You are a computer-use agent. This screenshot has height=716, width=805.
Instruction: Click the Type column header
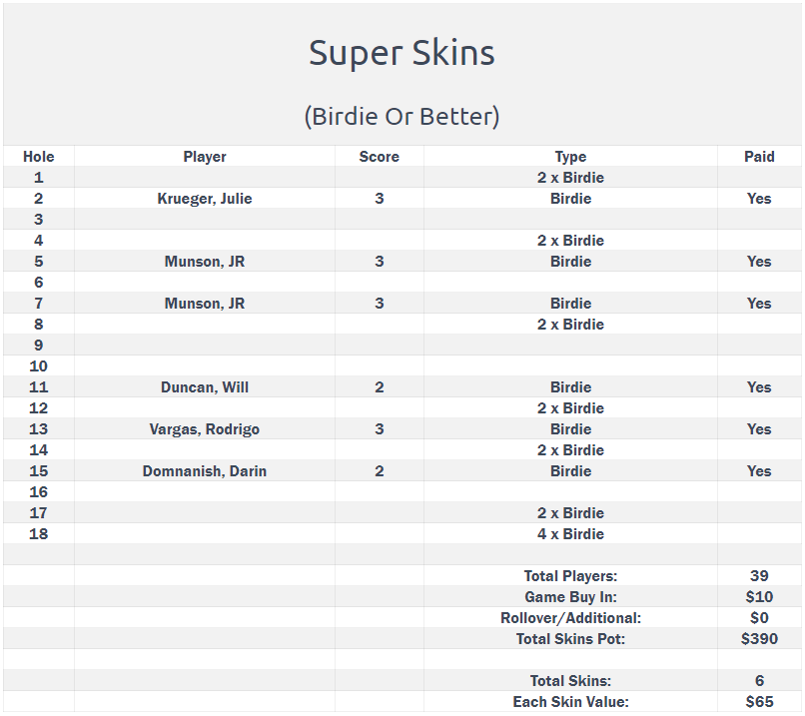pyautogui.click(x=570, y=157)
